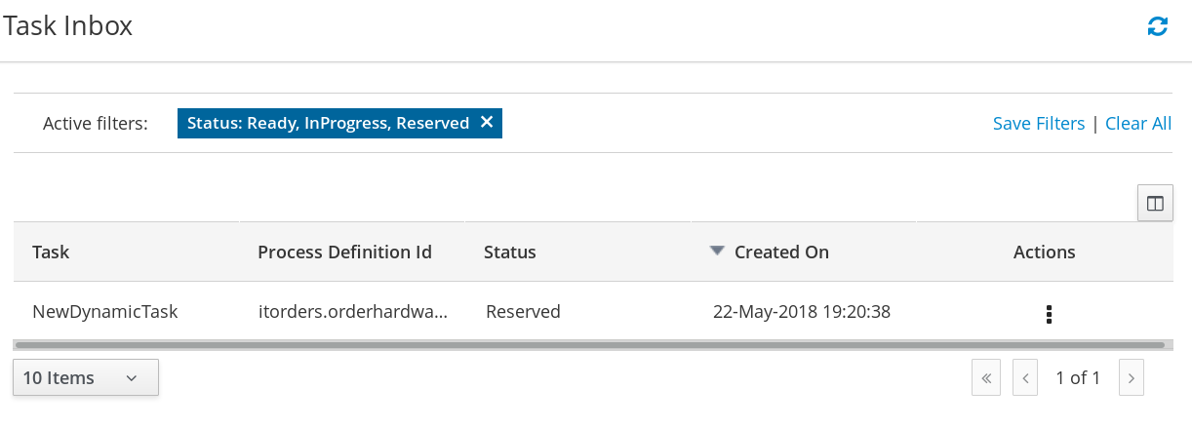The image size is (1192, 428).
Task: Open the kebab actions menu for NewDynamicTask
Action: click(x=1049, y=314)
